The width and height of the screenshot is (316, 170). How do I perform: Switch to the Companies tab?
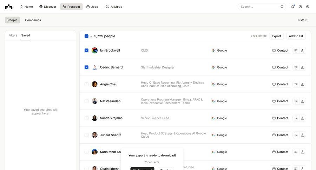click(x=33, y=20)
